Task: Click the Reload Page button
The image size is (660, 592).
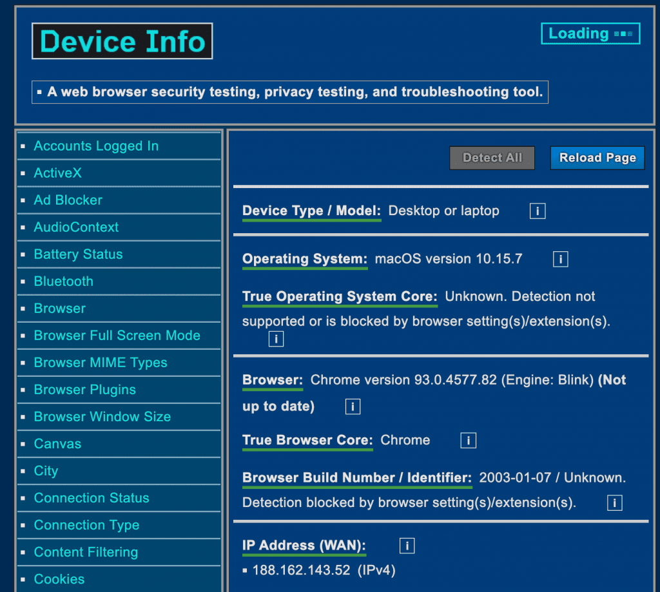Action: (597, 158)
